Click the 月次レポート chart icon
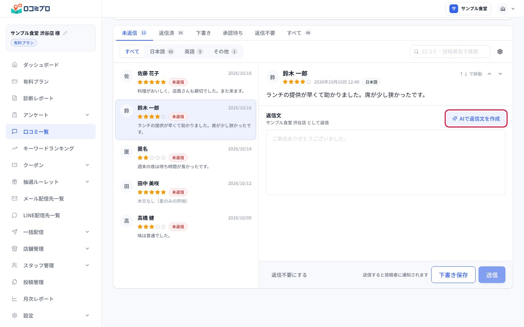This screenshot has height=327, width=524. pos(15,299)
